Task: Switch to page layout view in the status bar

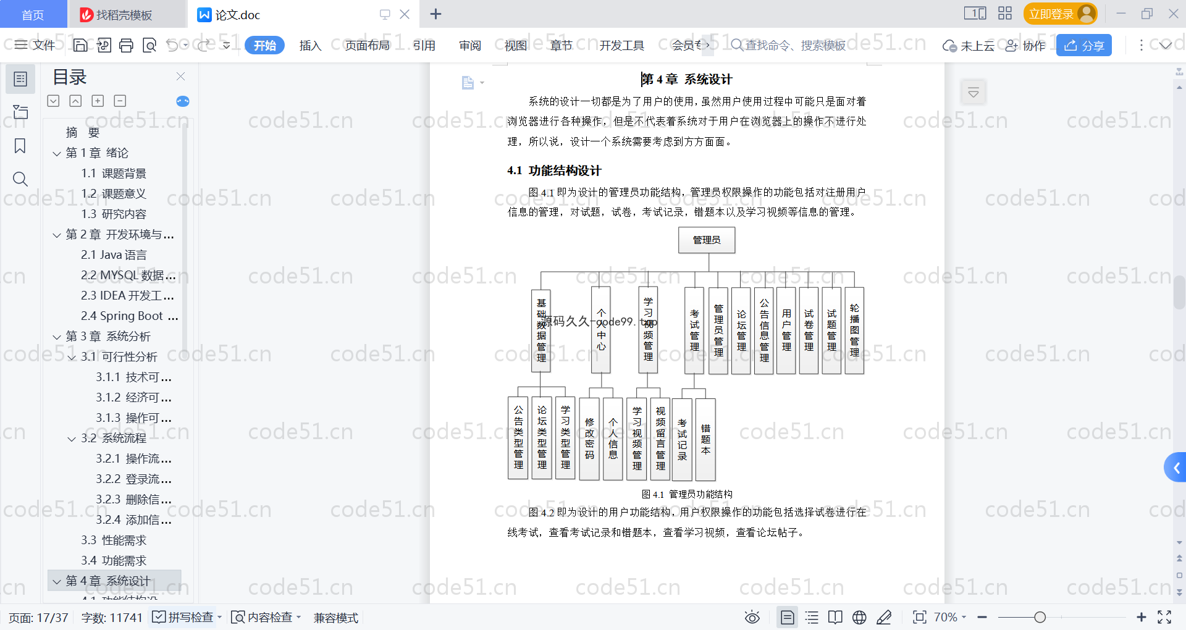Action: (788, 617)
